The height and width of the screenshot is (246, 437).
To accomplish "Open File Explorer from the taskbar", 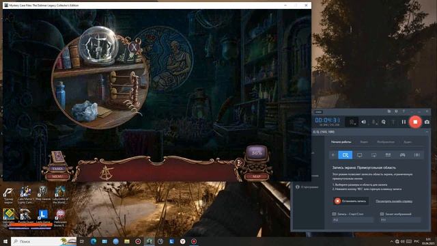I will (127, 241).
